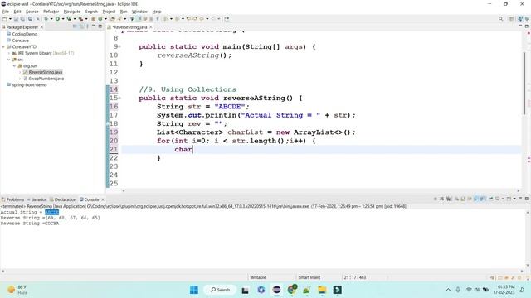
Task: Click the Previous Annotation toolbar icon
Action: tap(177, 19)
